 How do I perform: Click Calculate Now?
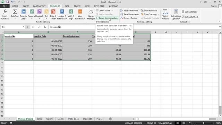pos(190,12)
